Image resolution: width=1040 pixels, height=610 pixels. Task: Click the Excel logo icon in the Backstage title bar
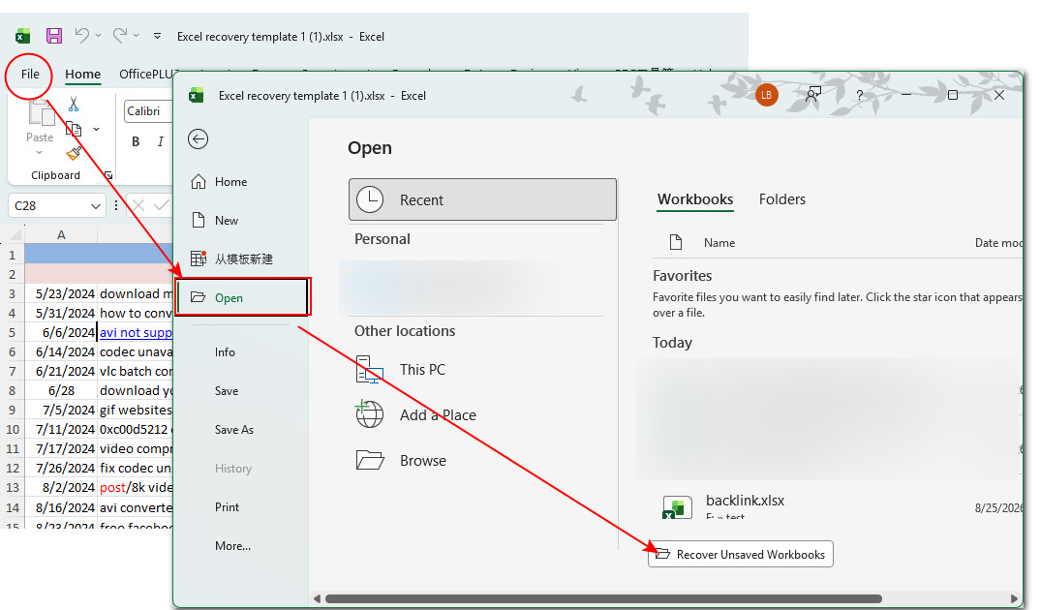click(196, 95)
